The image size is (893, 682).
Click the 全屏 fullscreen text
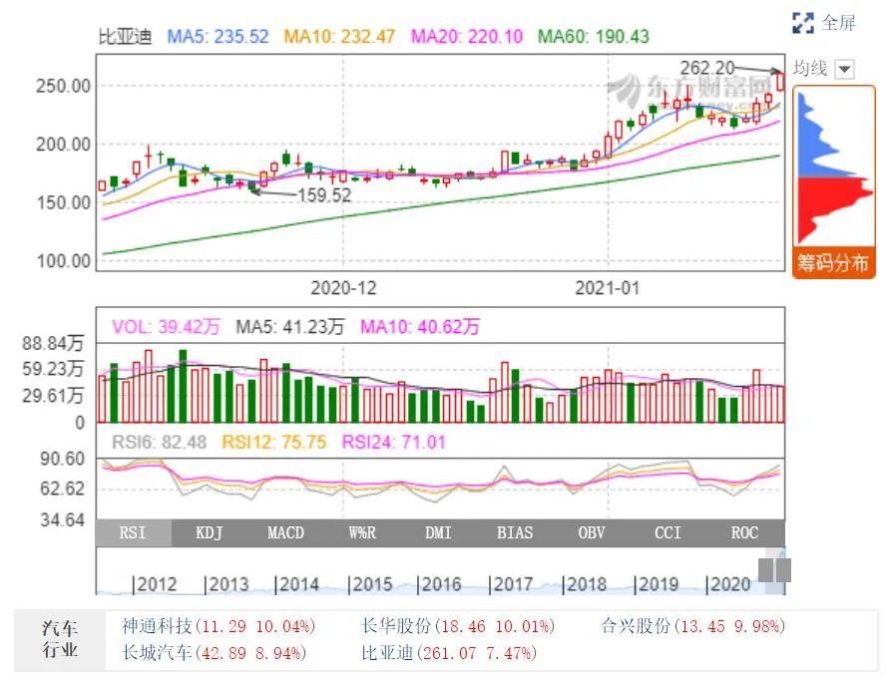[839, 23]
